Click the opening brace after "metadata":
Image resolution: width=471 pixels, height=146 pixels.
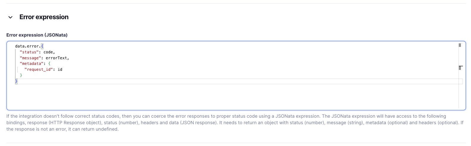tap(49, 64)
